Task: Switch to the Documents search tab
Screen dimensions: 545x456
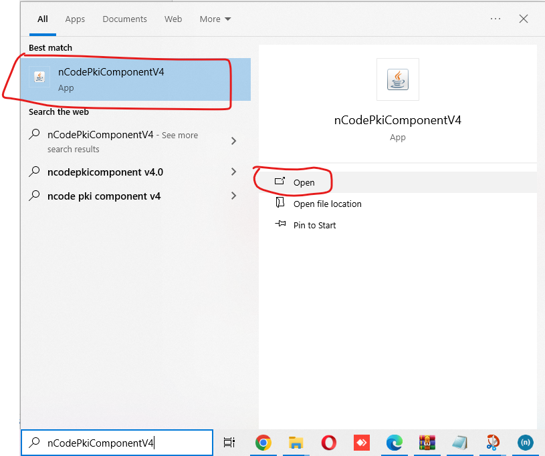Action: tap(124, 19)
